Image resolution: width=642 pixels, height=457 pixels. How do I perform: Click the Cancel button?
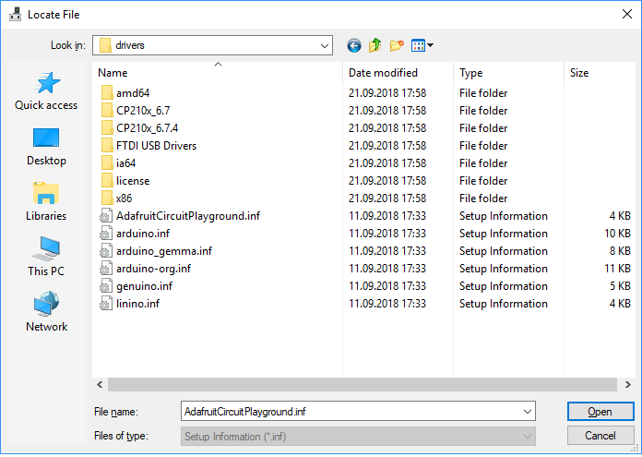600,435
